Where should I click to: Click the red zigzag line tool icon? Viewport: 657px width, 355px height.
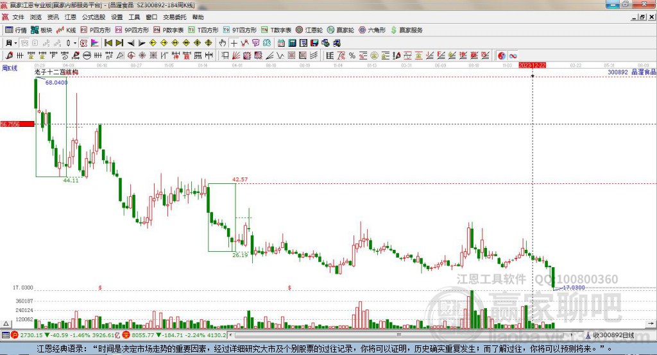(x=244, y=43)
